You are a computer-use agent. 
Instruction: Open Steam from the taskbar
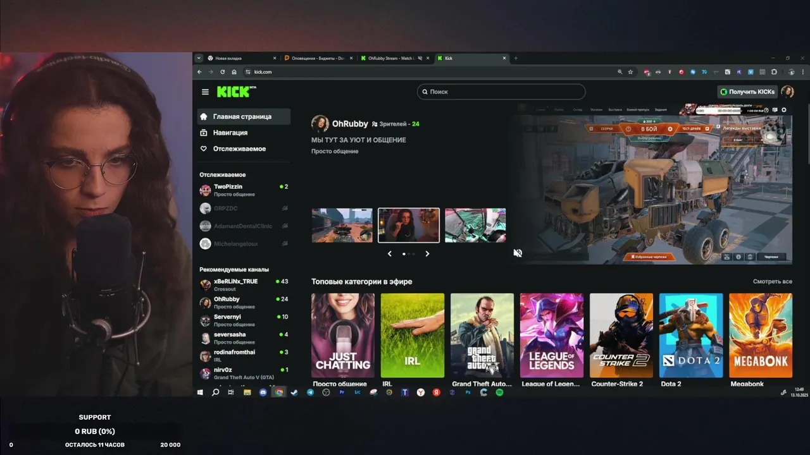click(x=294, y=392)
